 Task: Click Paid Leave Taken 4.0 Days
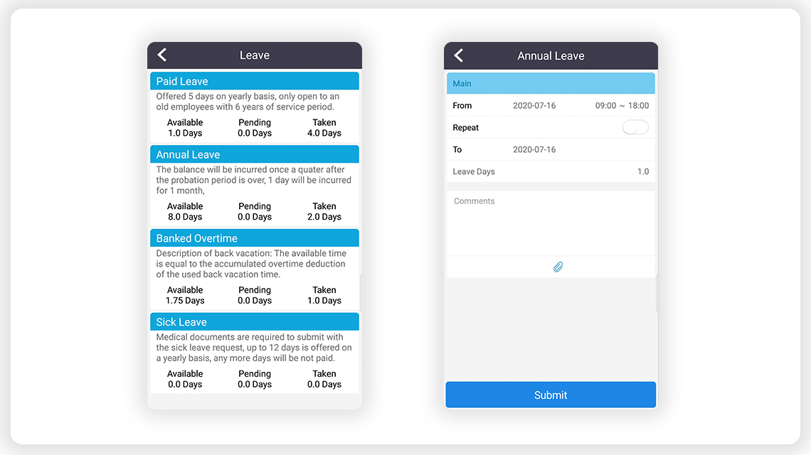click(x=324, y=128)
